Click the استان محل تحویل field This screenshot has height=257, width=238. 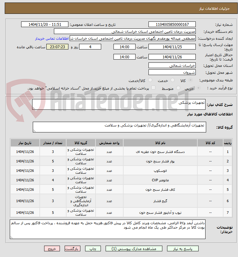(x=172, y=66)
